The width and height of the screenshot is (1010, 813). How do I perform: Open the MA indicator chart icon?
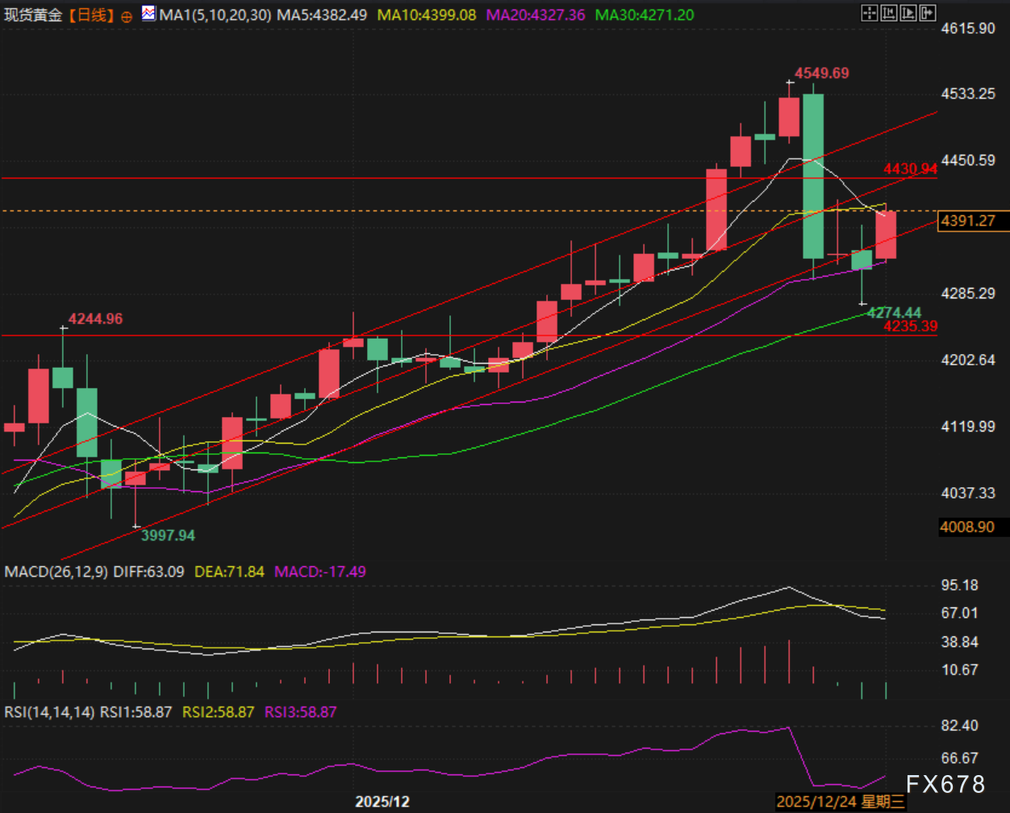click(150, 14)
